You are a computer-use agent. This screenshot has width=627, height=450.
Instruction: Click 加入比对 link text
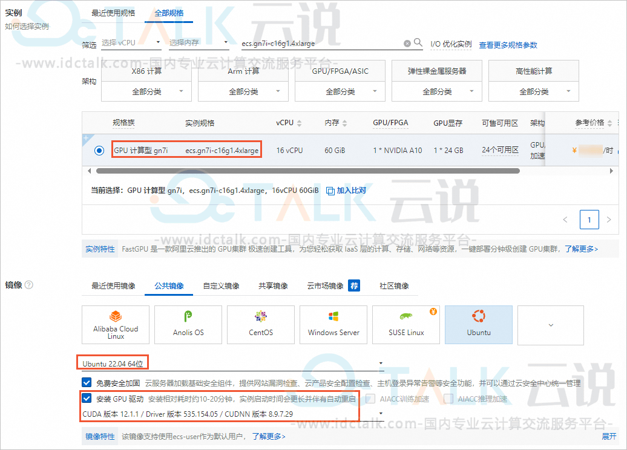[351, 191]
